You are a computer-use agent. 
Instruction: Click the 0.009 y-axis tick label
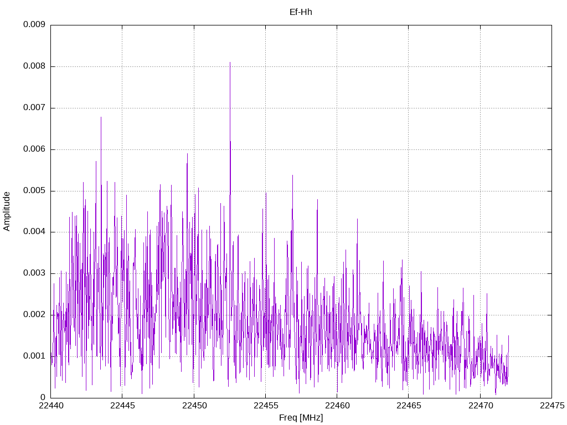pyautogui.click(x=34, y=24)
